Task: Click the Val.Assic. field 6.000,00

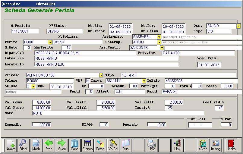Action: pos(106,102)
